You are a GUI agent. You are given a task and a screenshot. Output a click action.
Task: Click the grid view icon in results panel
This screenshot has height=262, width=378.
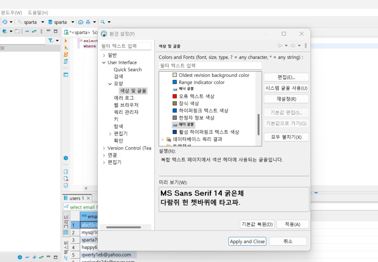(x=66, y=232)
